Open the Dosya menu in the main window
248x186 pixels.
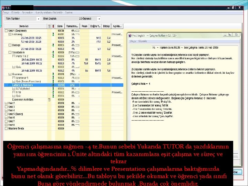click(x=6, y=12)
